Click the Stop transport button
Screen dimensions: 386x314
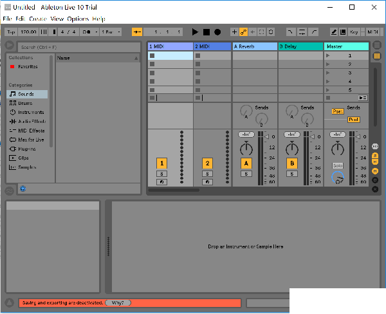[x=207, y=32]
